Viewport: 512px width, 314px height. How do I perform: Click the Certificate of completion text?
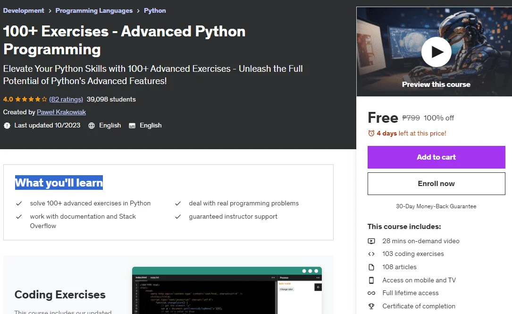point(419,306)
